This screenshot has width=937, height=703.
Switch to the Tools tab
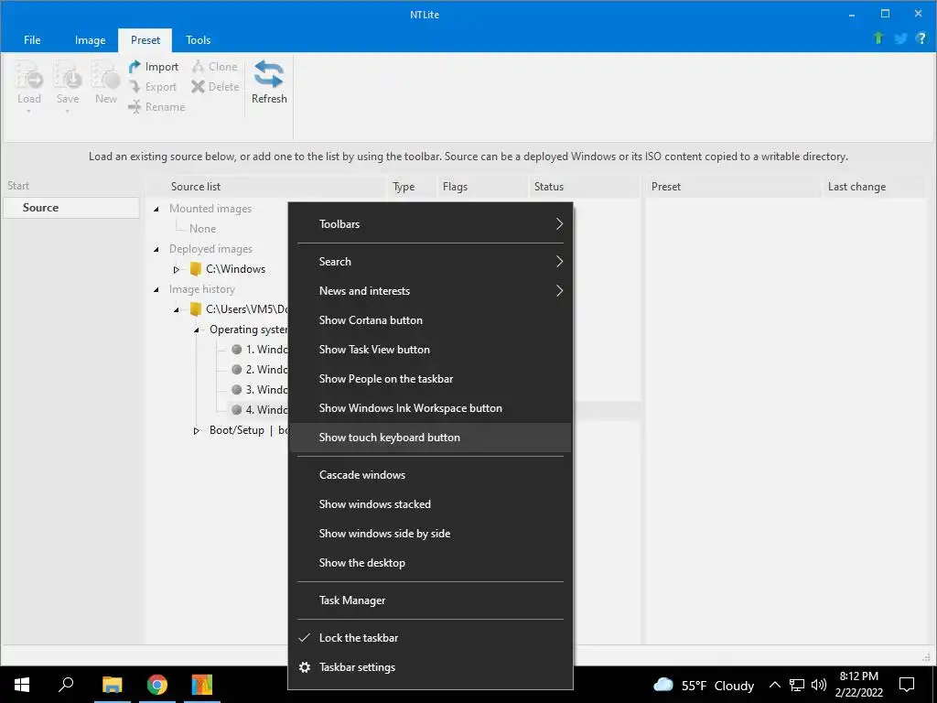click(x=198, y=40)
